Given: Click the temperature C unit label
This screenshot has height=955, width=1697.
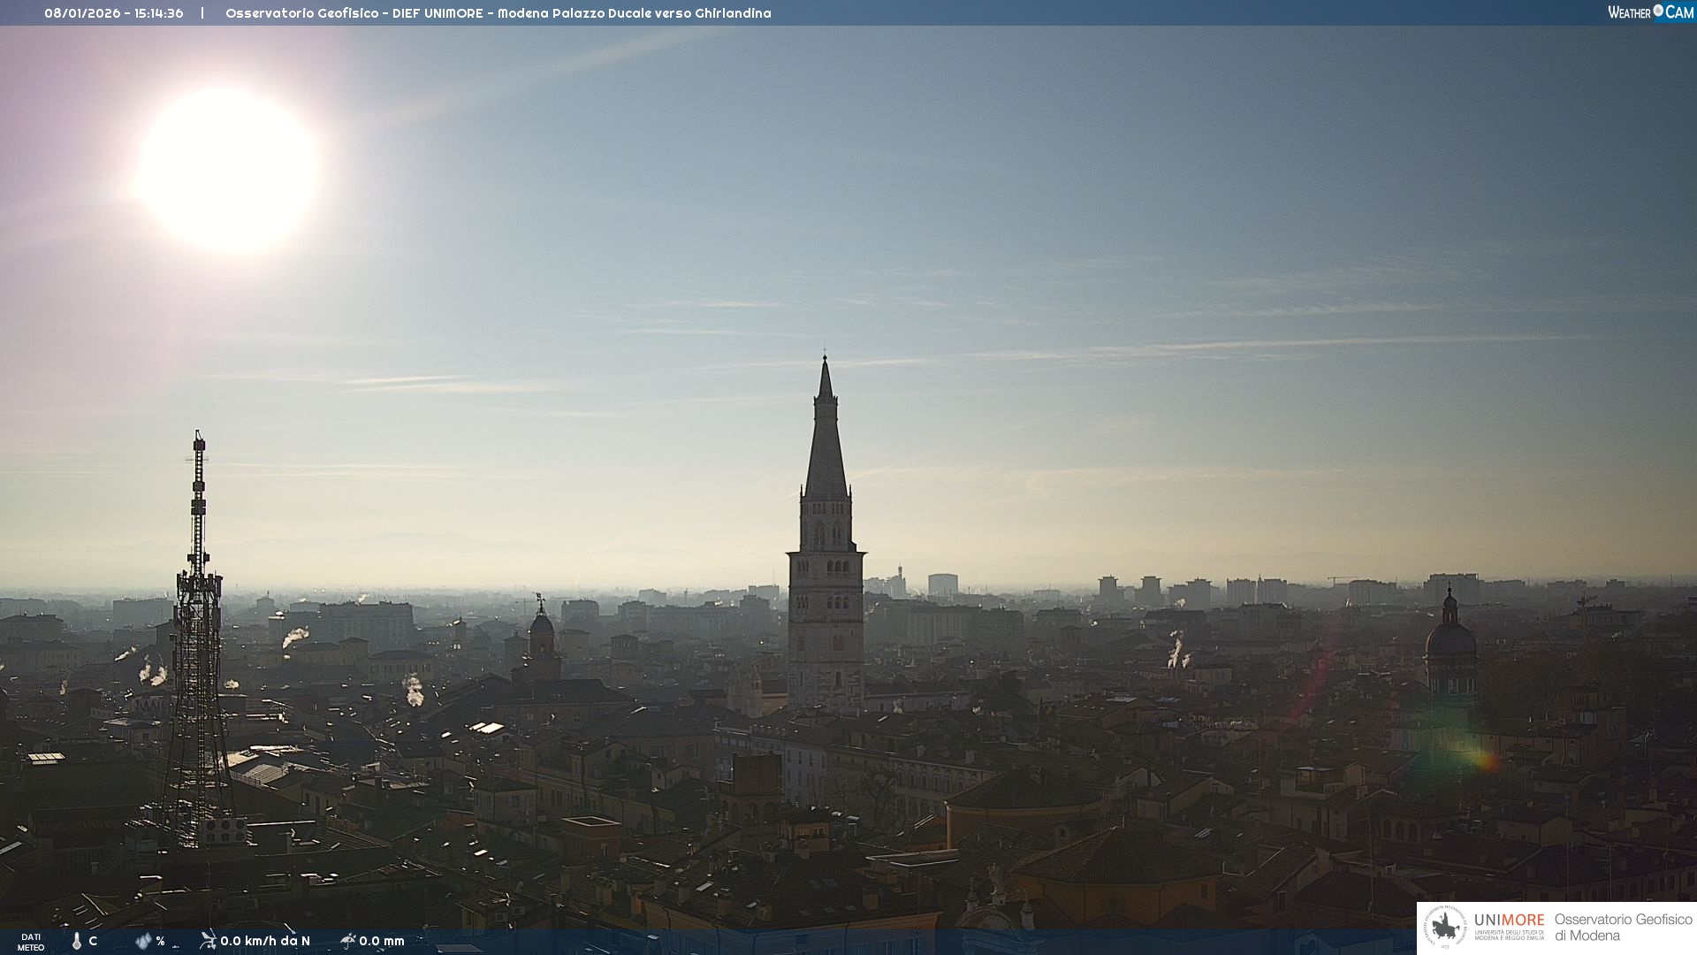Looking at the screenshot, I should 93,942.
